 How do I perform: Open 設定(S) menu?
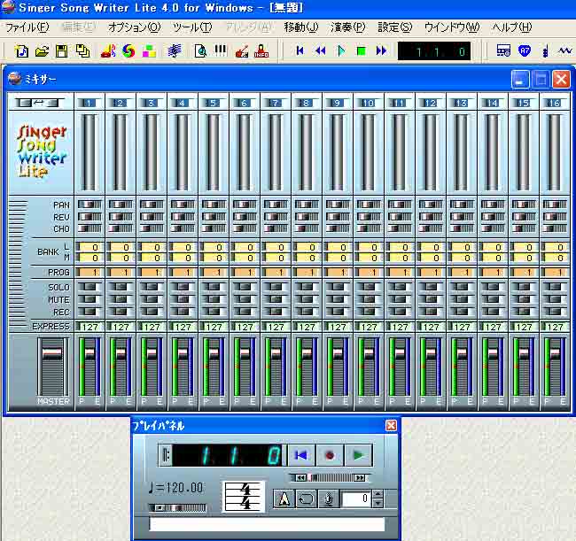pyautogui.click(x=395, y=27)
